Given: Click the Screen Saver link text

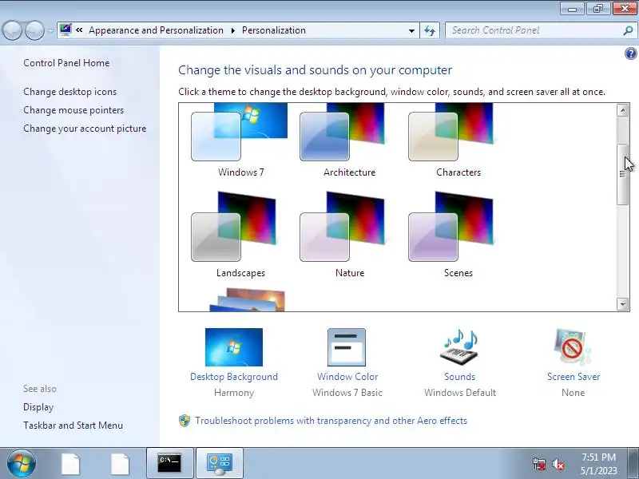Looking at the screenshot, I should pyautogui.click(x=574, y=377).
